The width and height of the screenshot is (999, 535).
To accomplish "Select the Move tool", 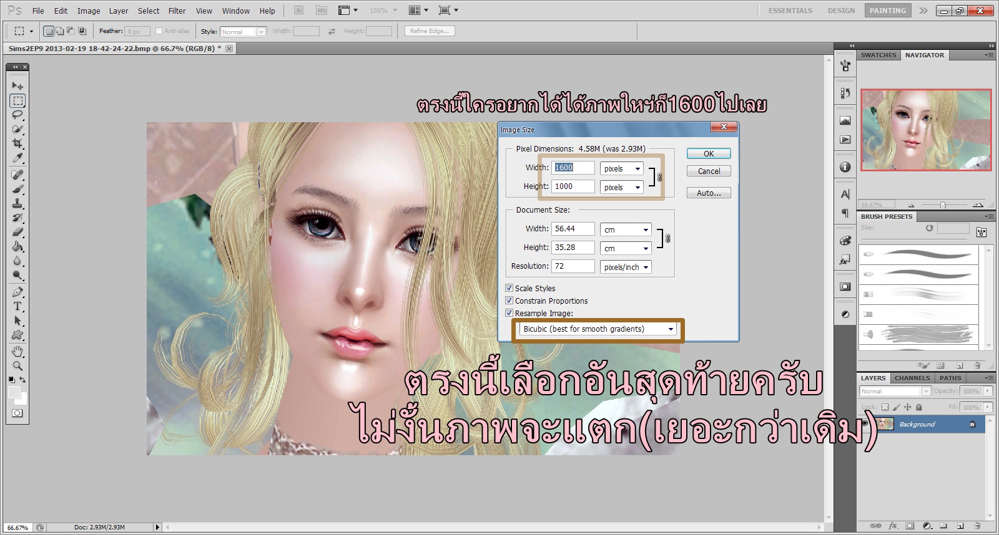I will coord(17,85).
